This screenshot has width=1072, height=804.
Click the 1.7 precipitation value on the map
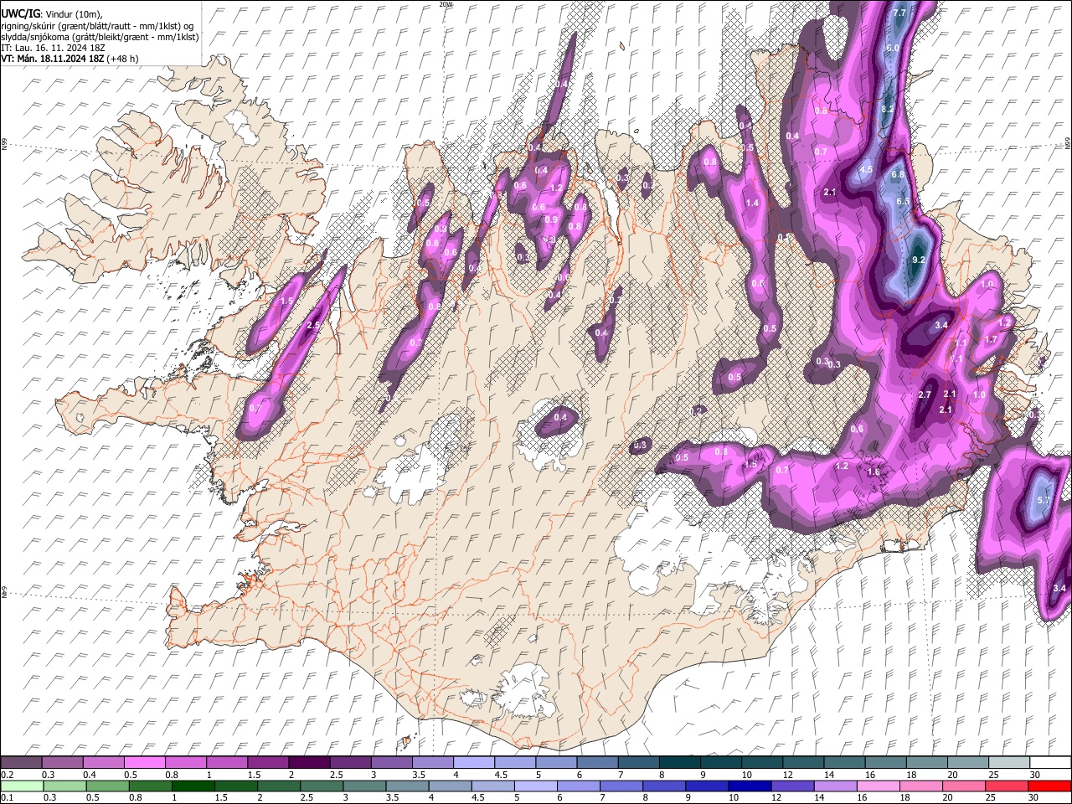(991, 340)
